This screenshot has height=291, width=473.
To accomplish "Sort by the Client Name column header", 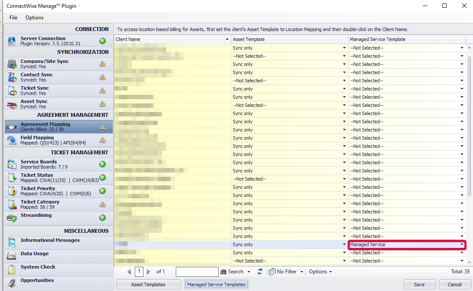I will click(x=173, y=39).
